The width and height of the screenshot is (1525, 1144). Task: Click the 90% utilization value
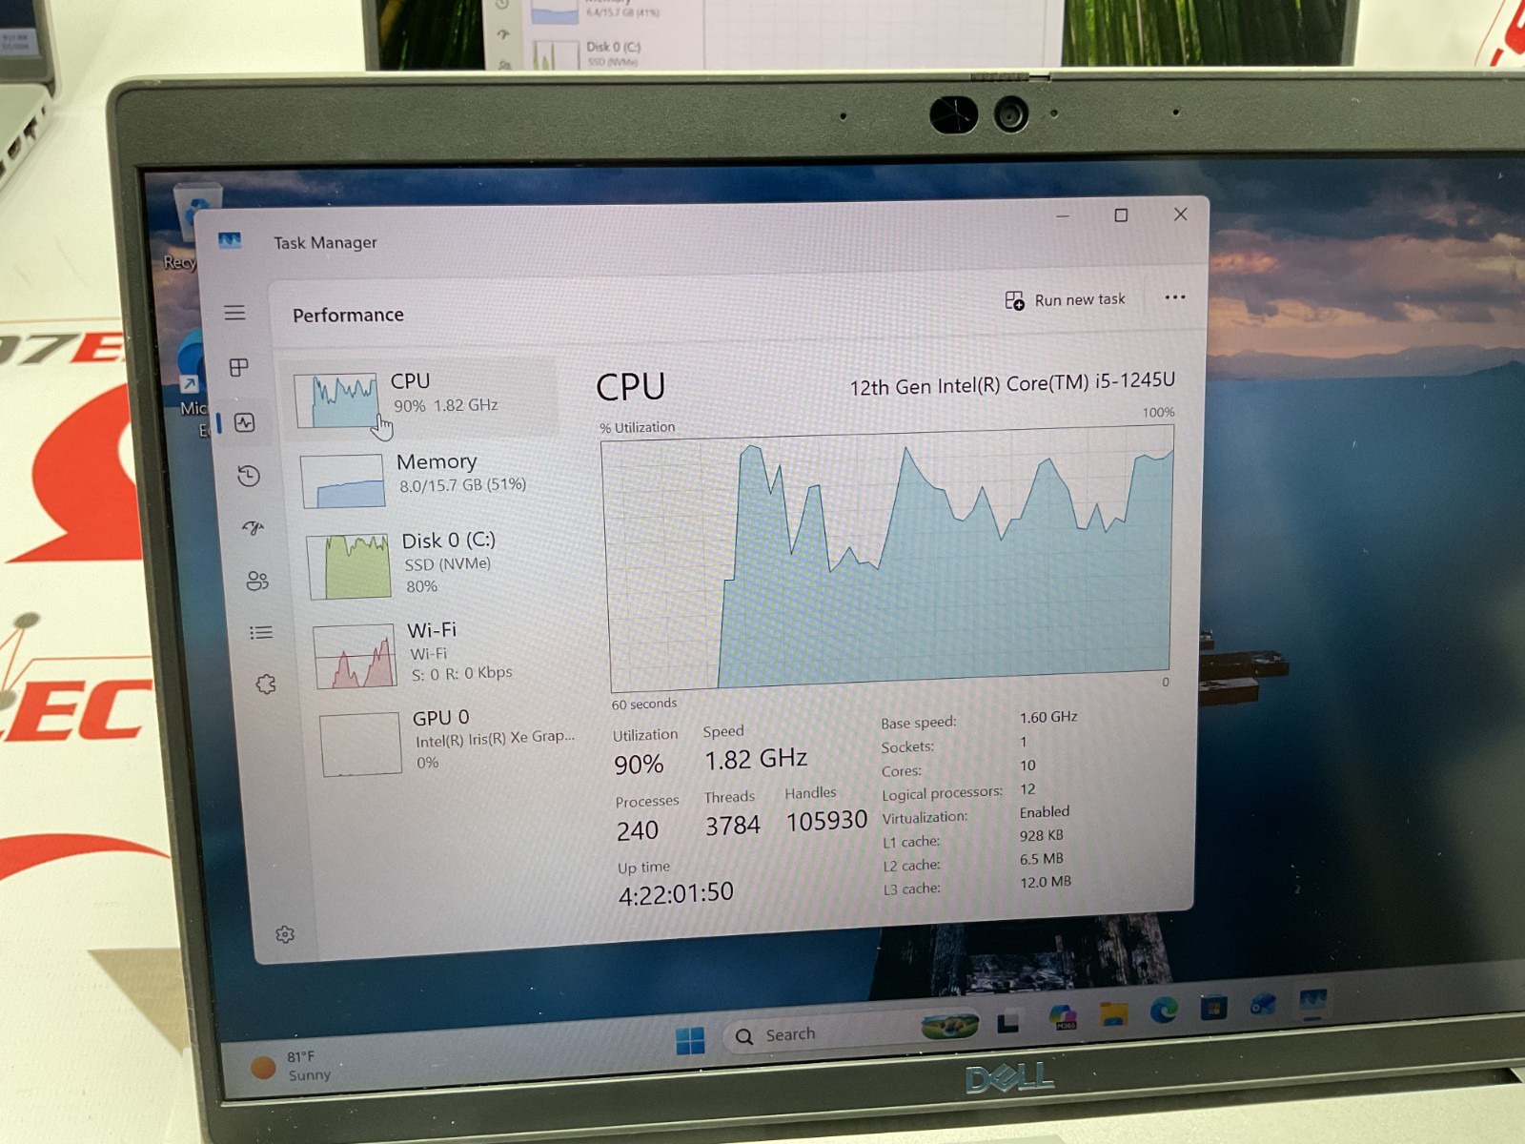pos(639,765)
